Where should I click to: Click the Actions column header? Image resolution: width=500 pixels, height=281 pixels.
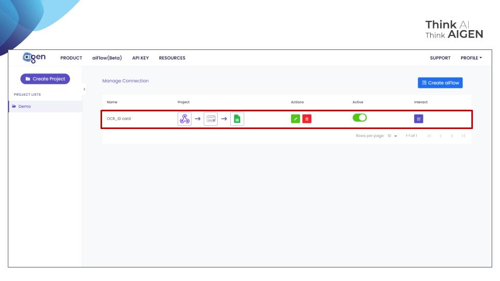pyautogui.click(x=297, y=103)
